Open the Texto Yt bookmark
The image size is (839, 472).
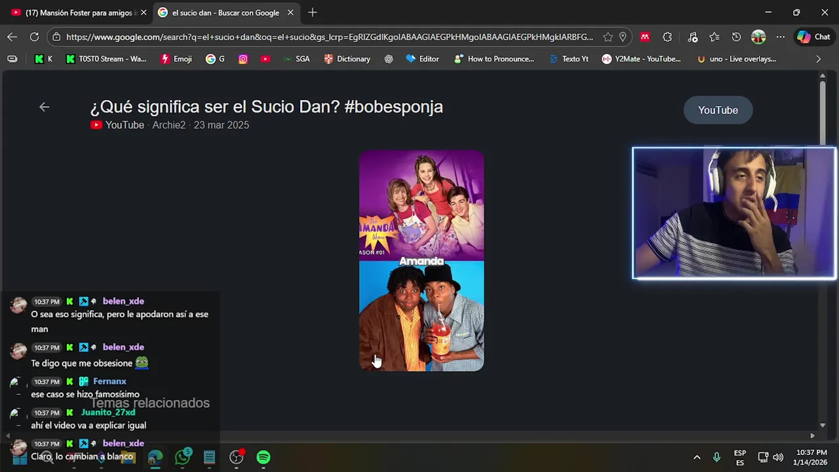pyautogui.click(x=568, y=59)
